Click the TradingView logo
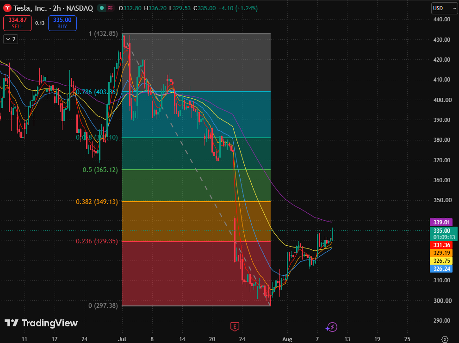The height and width of the screenshot is (343, 459). coord(41,323)
